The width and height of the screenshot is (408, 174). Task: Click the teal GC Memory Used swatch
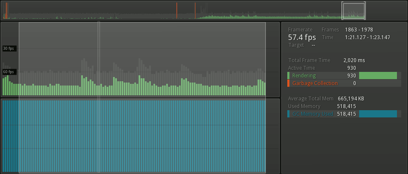[288, 114]
